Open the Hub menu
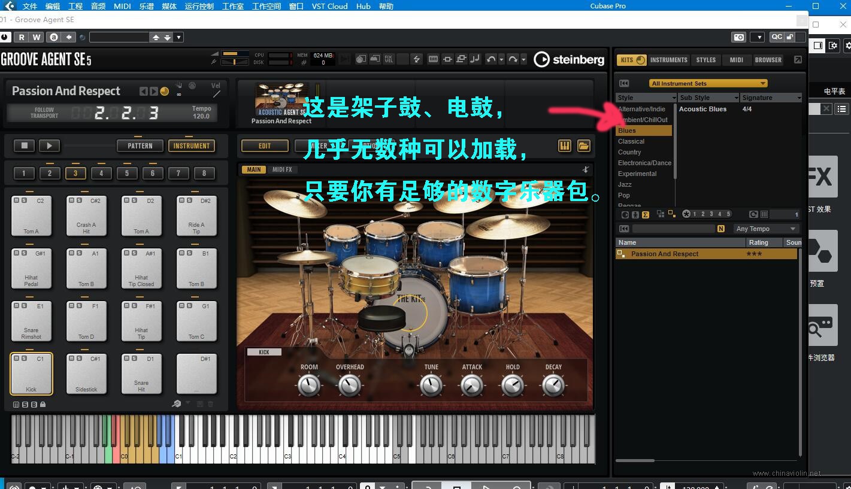This screenshot has height=489, width=851. click(x=363, y=6)
